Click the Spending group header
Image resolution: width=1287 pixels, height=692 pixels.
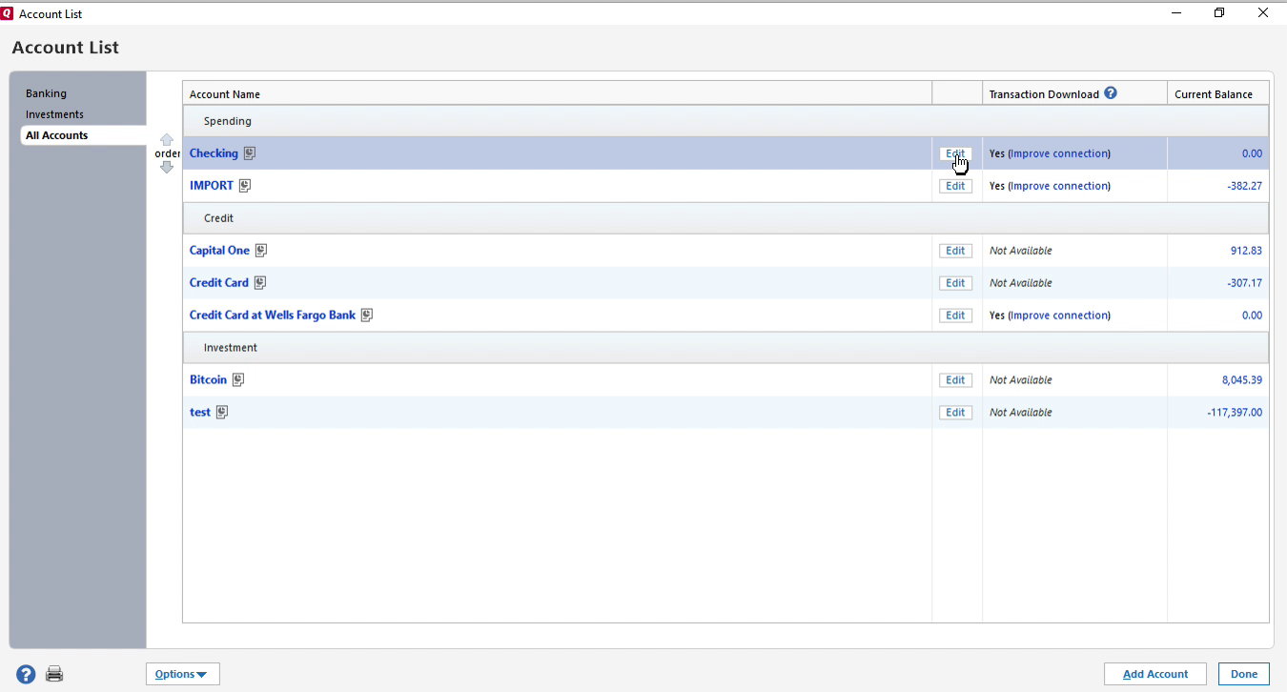[725, 121]
